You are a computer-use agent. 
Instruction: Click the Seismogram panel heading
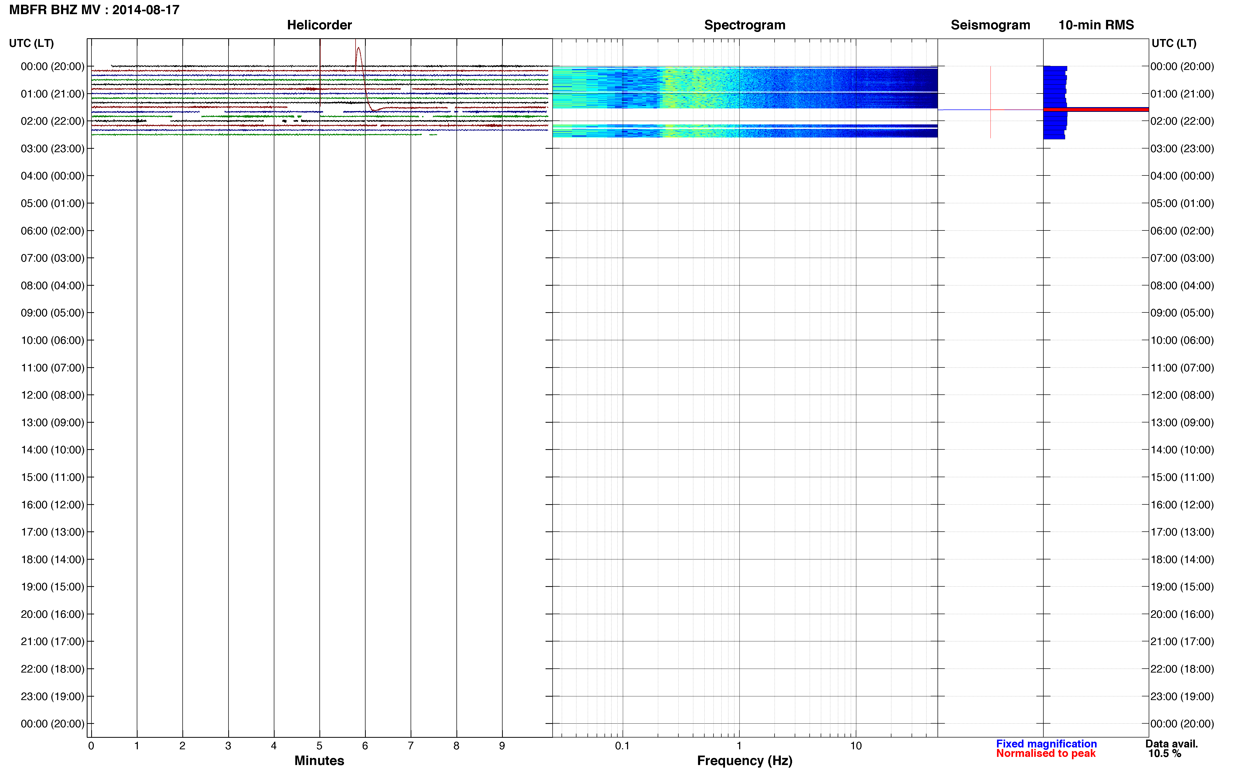[990, 25]
